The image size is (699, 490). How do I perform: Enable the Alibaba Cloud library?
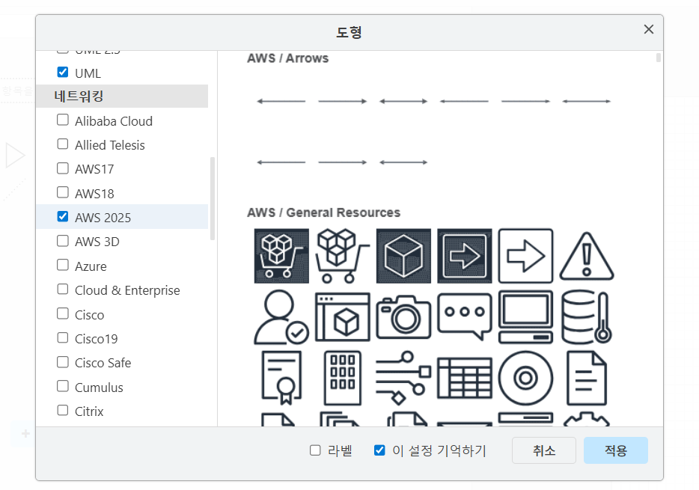coord(63,120)
